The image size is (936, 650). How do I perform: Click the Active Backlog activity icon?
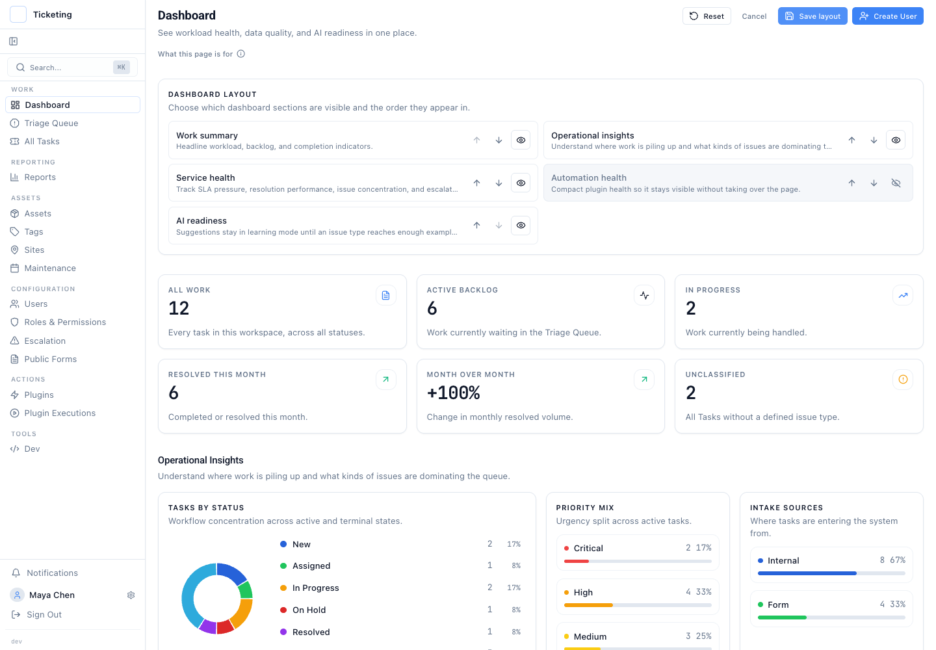pyautogui.click(x=644, y=295)
